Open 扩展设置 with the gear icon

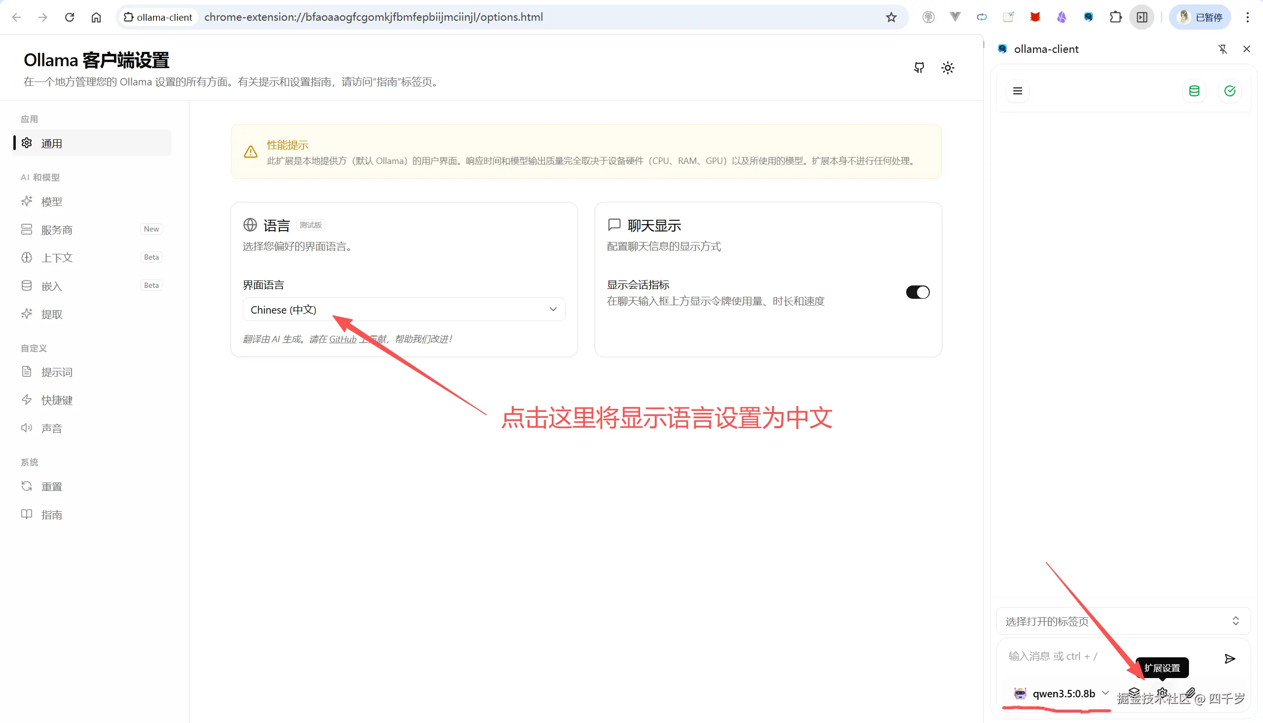point(1162,692)
